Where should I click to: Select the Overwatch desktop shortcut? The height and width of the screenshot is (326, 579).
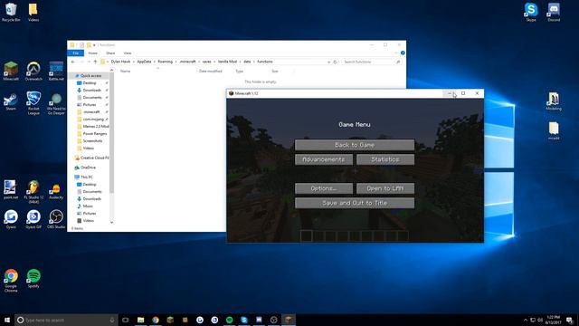point(33,72)
